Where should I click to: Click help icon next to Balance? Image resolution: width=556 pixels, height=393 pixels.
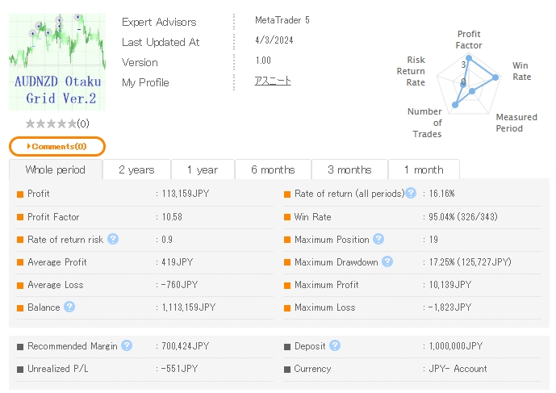[69, 307]
